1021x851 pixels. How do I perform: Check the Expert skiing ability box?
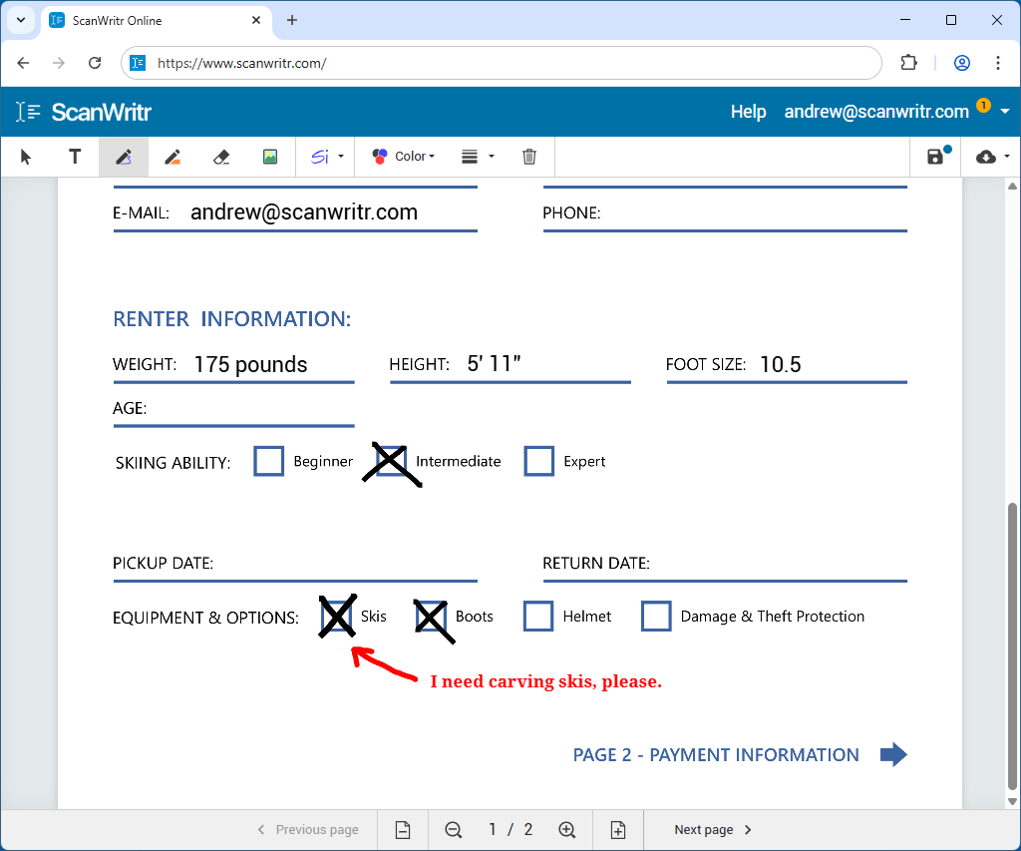tap(539, 461)
